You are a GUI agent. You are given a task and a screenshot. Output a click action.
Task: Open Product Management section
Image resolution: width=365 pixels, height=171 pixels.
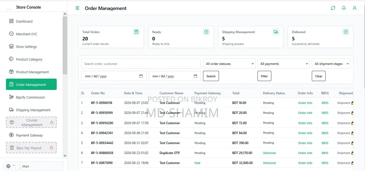(x=31, y=72)
